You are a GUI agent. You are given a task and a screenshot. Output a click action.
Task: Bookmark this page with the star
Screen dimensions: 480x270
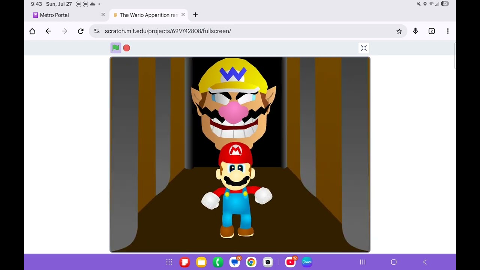tap(399, 31)
